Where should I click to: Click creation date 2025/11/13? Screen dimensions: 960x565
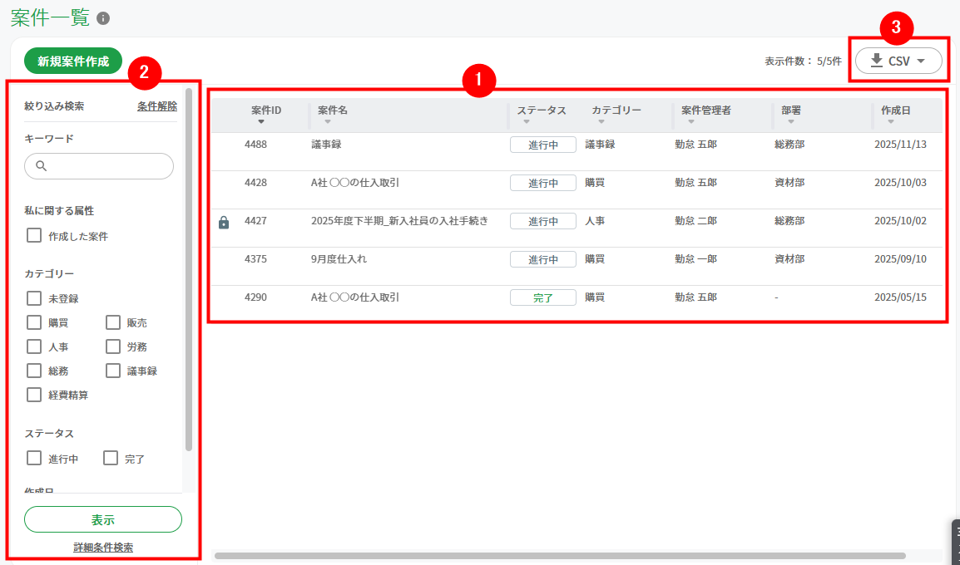900,145
